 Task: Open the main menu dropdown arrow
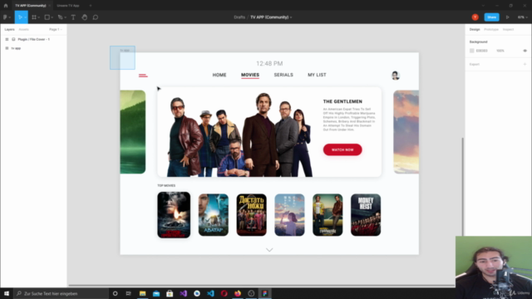9,17
